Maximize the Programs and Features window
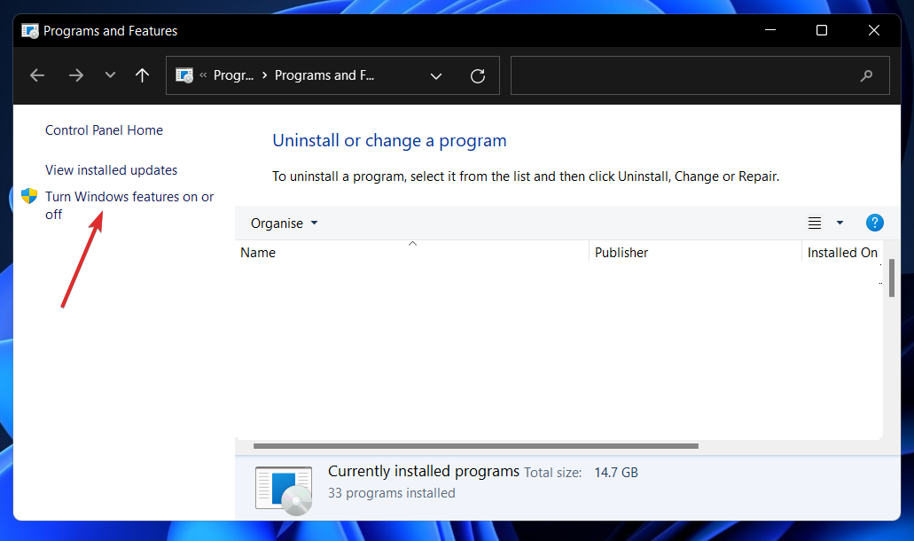Image resolution: width=914 pixels, height=541 pixels. [821, 30]
